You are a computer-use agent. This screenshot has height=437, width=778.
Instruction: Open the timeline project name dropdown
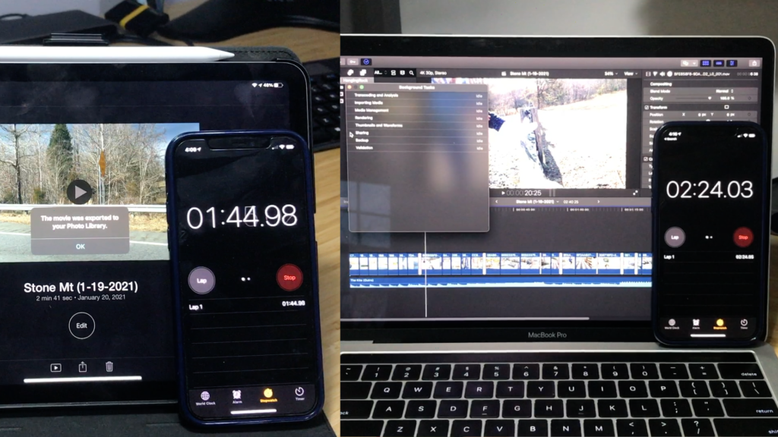[x=537, y=202]
